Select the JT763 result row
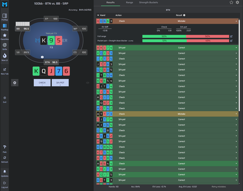This screenshot has width=243, height=191. pos(167,64)
